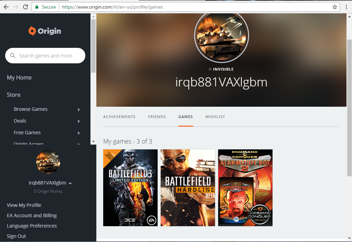Select Browse Games in the sidebar
This screenshot has height=242, width=352.
[31, 109]
